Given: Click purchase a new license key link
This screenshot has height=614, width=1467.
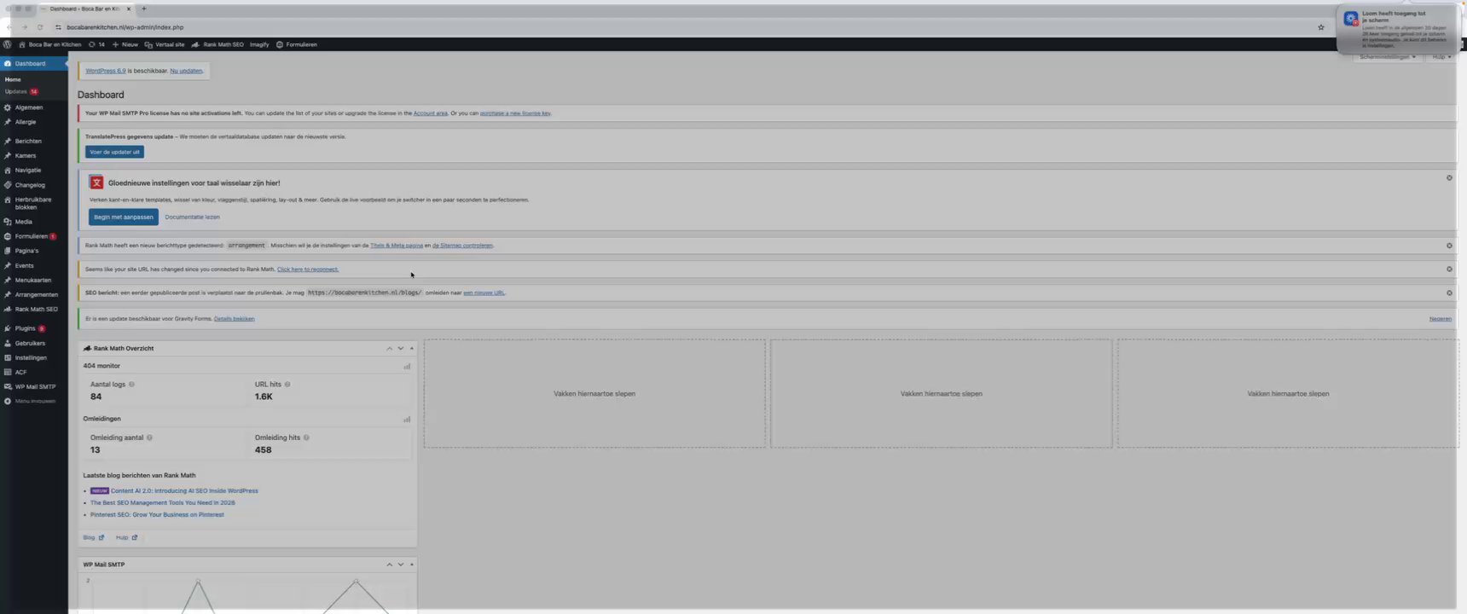Looking at the screenshot, I should [x=515, y=113].
